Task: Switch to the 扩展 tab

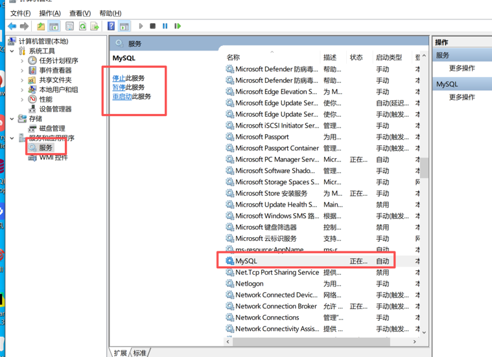Action: coord(120,353)
